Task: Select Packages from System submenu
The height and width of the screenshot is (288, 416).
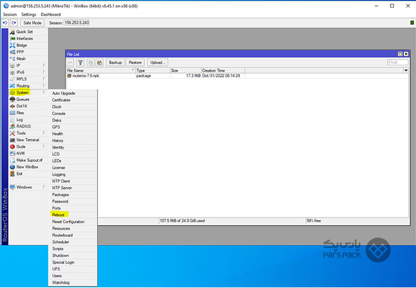Action: (x=73, y=195)
